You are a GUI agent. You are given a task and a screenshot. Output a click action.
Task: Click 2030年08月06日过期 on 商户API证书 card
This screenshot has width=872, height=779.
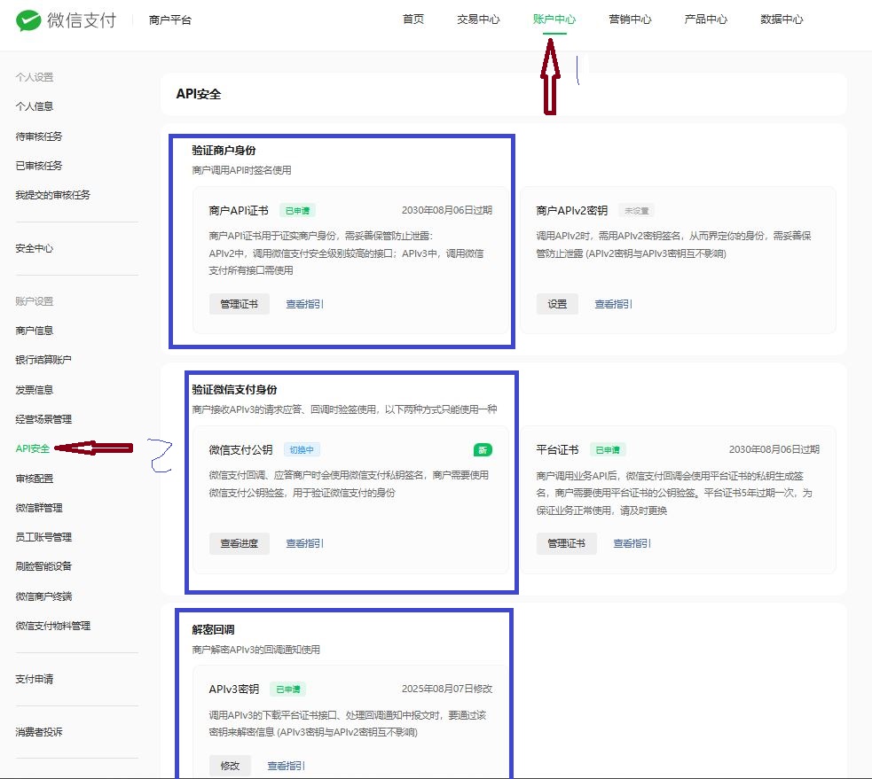(447, 210)
